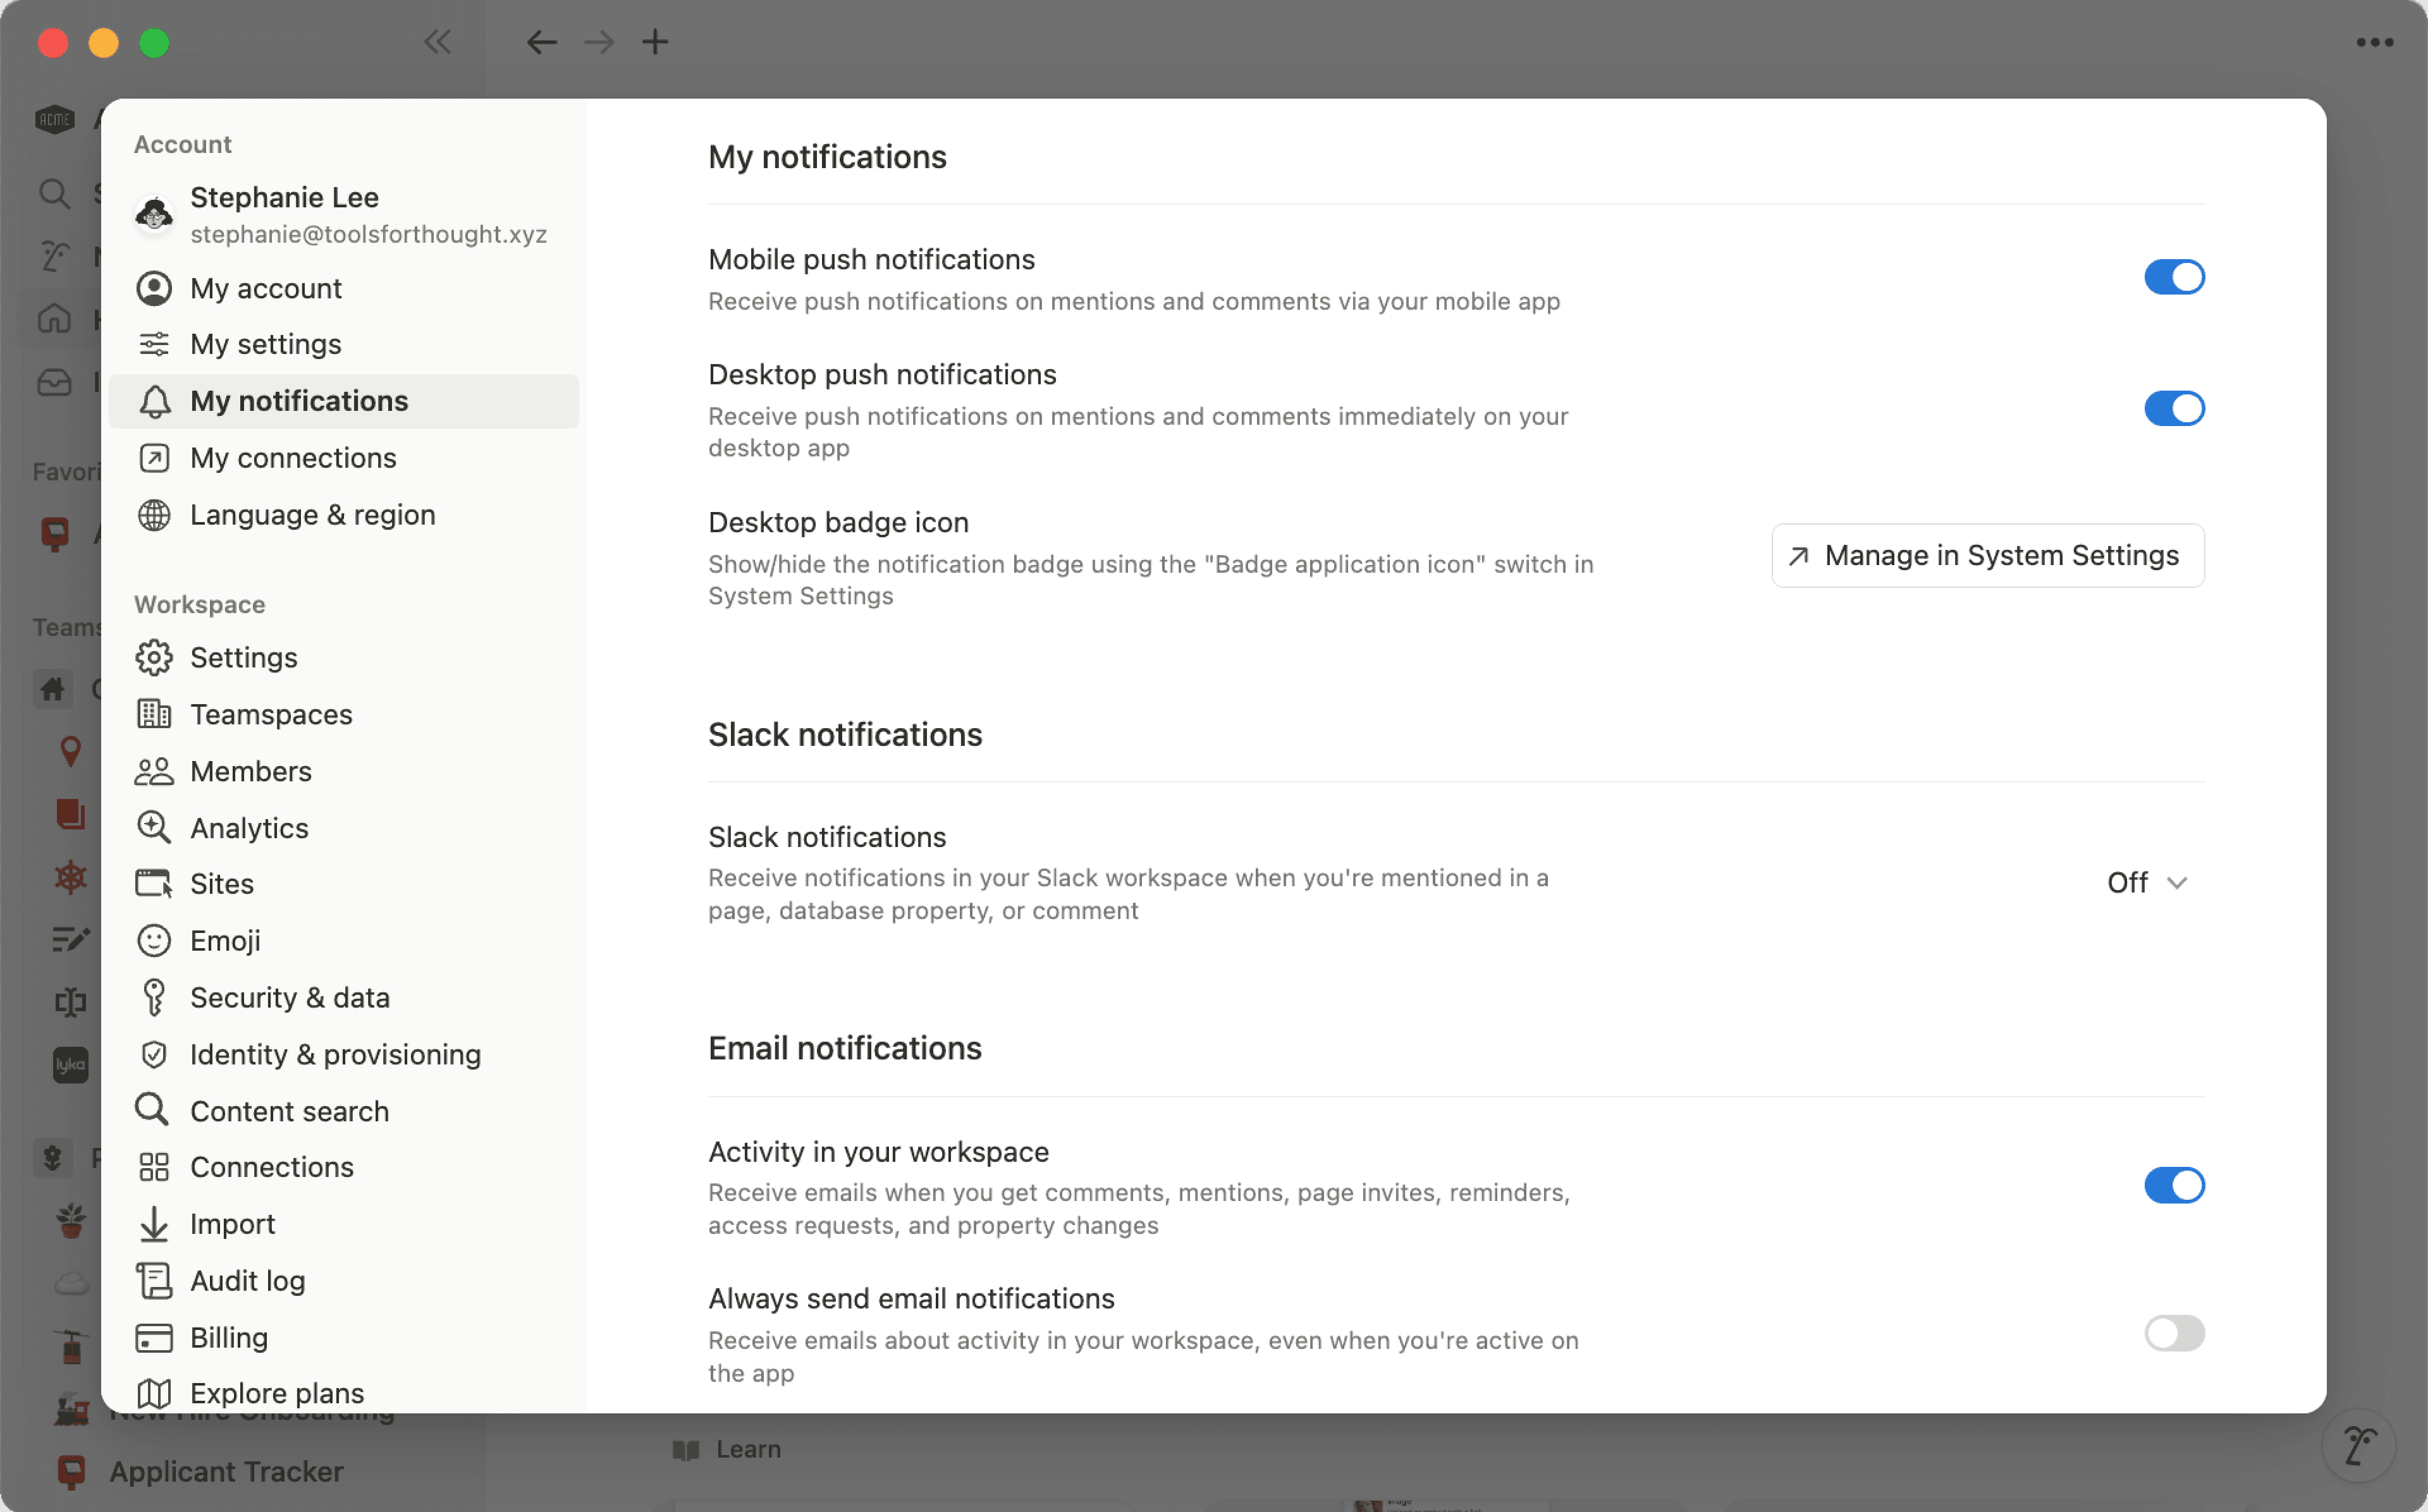Select the Emoji smiley icon
The image size is (2428, 1512).
(155, 940)
